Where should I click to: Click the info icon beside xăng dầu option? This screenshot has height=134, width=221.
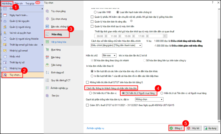pyautogui.click(x=131, y=21)
